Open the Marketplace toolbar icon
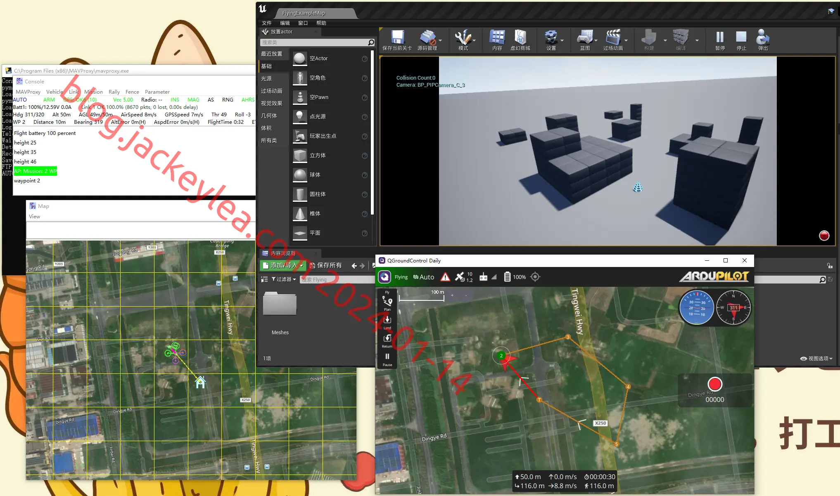 (x=520, y=40)
